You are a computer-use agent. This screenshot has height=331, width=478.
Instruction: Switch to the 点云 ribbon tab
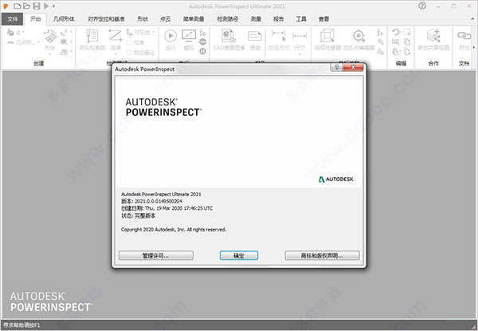(x=165, y=19)
